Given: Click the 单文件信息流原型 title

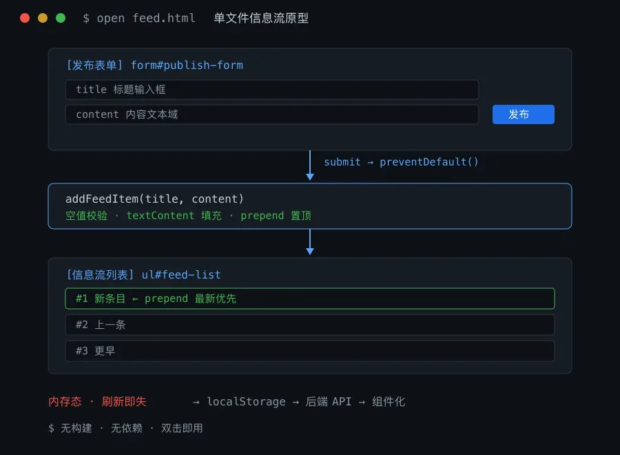Looking at the screenshot, I should [x=261, y=18].
